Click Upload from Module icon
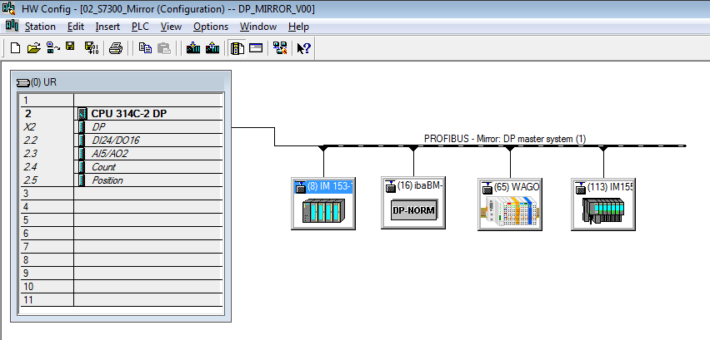The image size is (710, 340). [212, 48]
